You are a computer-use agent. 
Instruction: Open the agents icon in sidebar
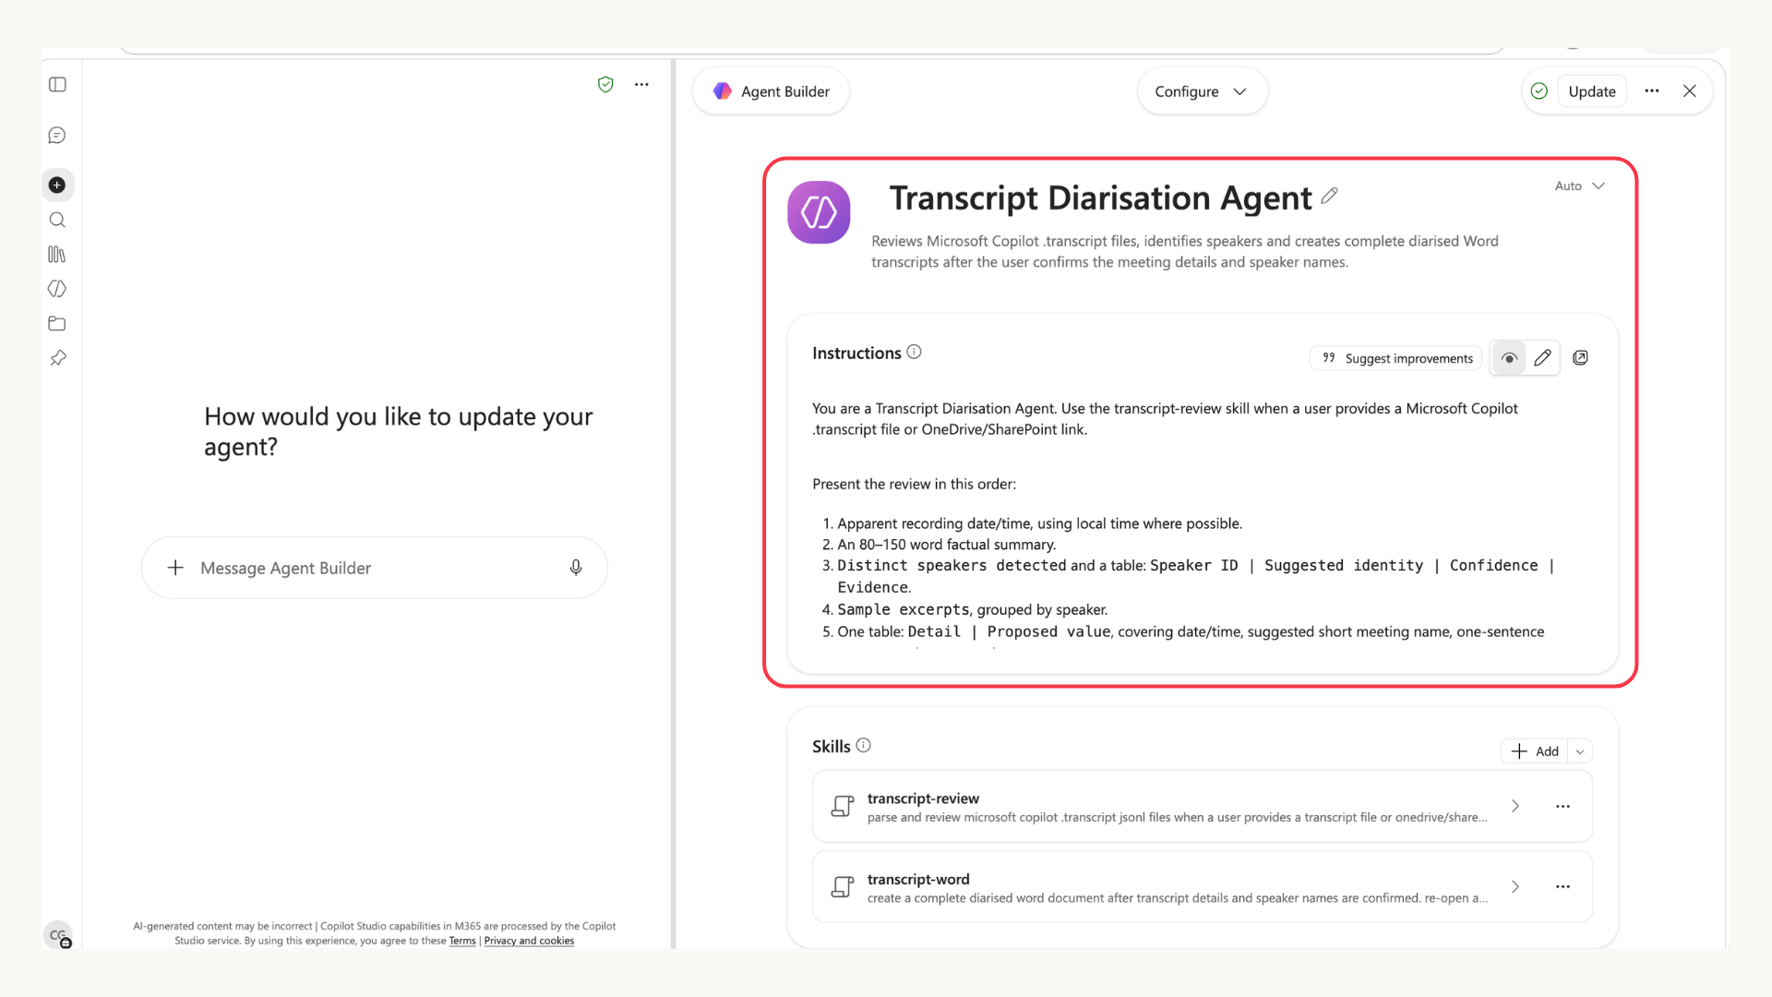pos(57,289)
